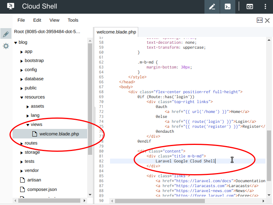Click the file tree horizontal scrollbar thumb
Image resolution: width=273 pixels, height=205 pixels.
point(49,201)
